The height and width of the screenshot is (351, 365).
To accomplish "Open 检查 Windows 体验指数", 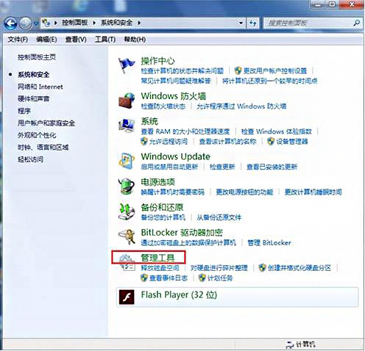I will point(277,131).
